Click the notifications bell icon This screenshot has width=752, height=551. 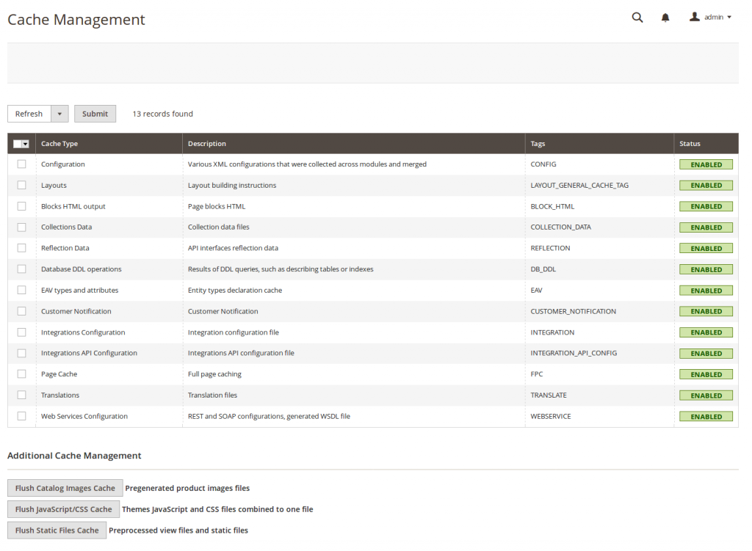coord(665,17)
